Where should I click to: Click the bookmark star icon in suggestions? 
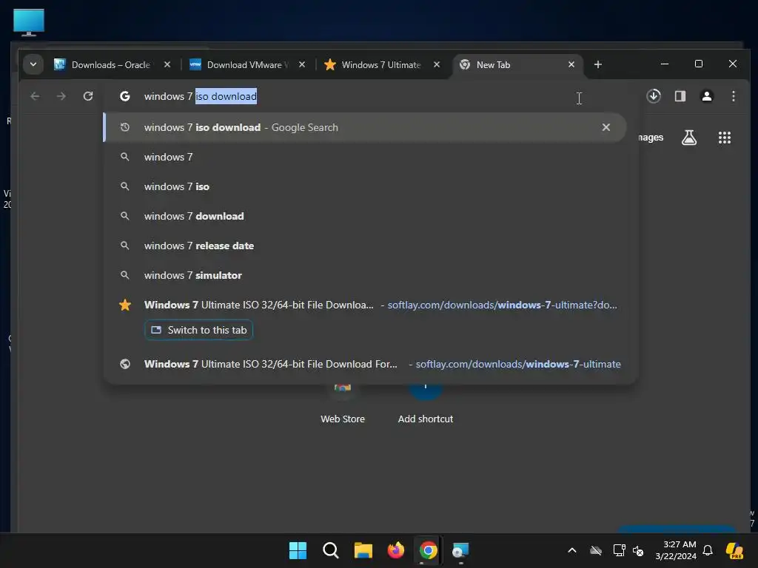click(x=124, y=305)
